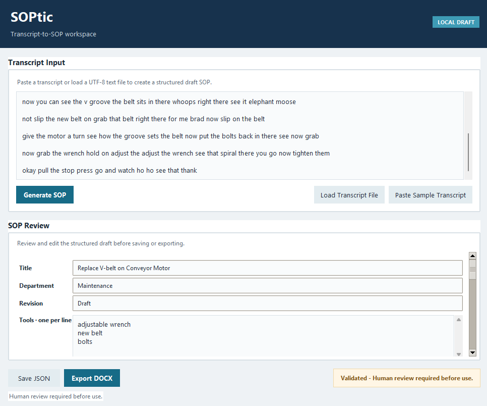Click the 'Transcript Input' heading

point(37,63)
